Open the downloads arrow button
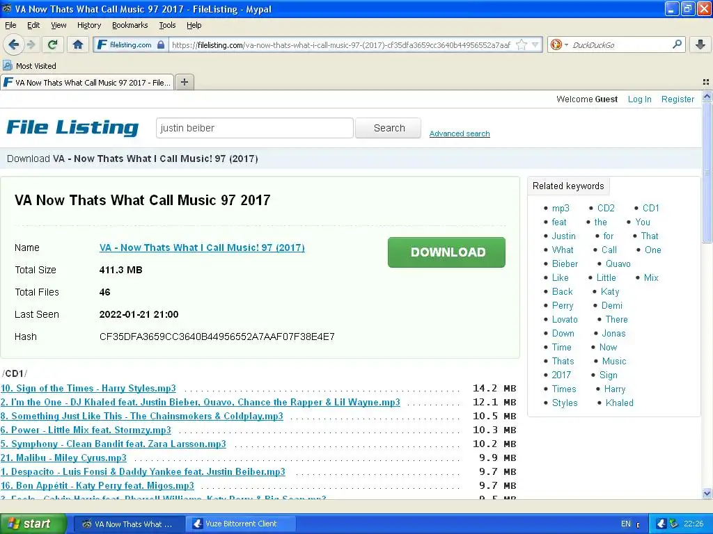Screen dimensions: 713x534 (x=700, y=44)
